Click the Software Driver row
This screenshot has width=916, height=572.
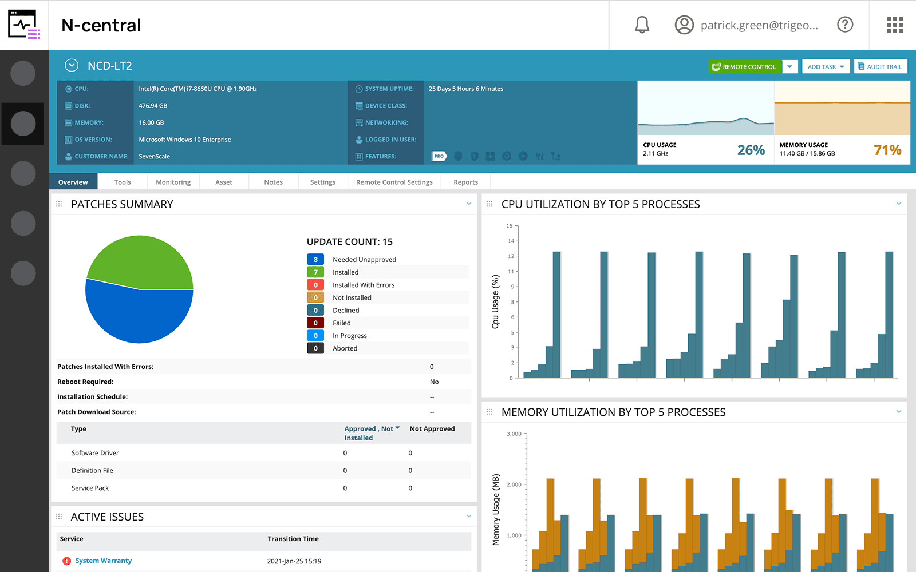263,453
